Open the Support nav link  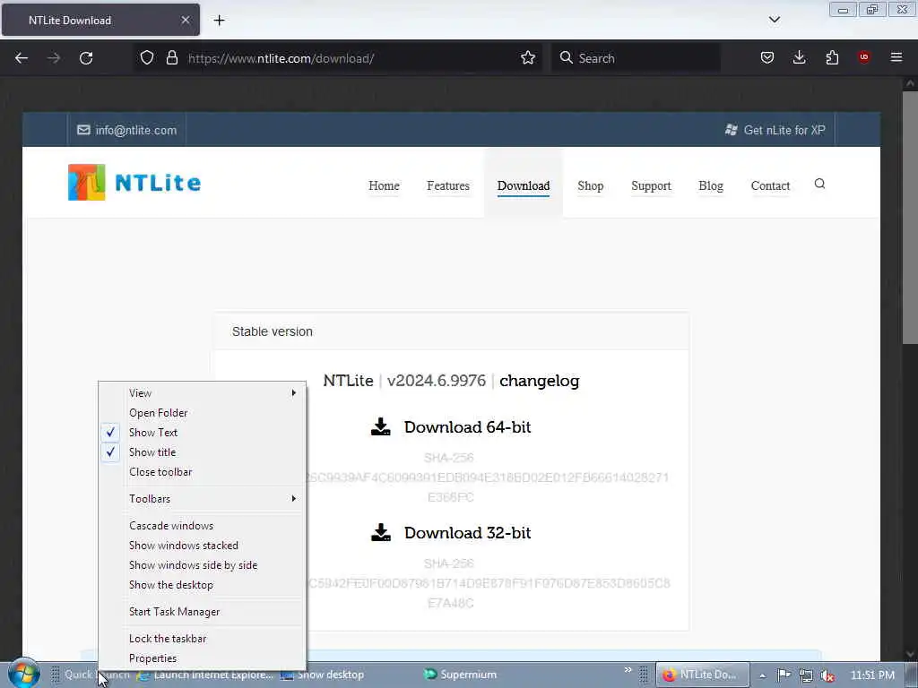point(651,186)
